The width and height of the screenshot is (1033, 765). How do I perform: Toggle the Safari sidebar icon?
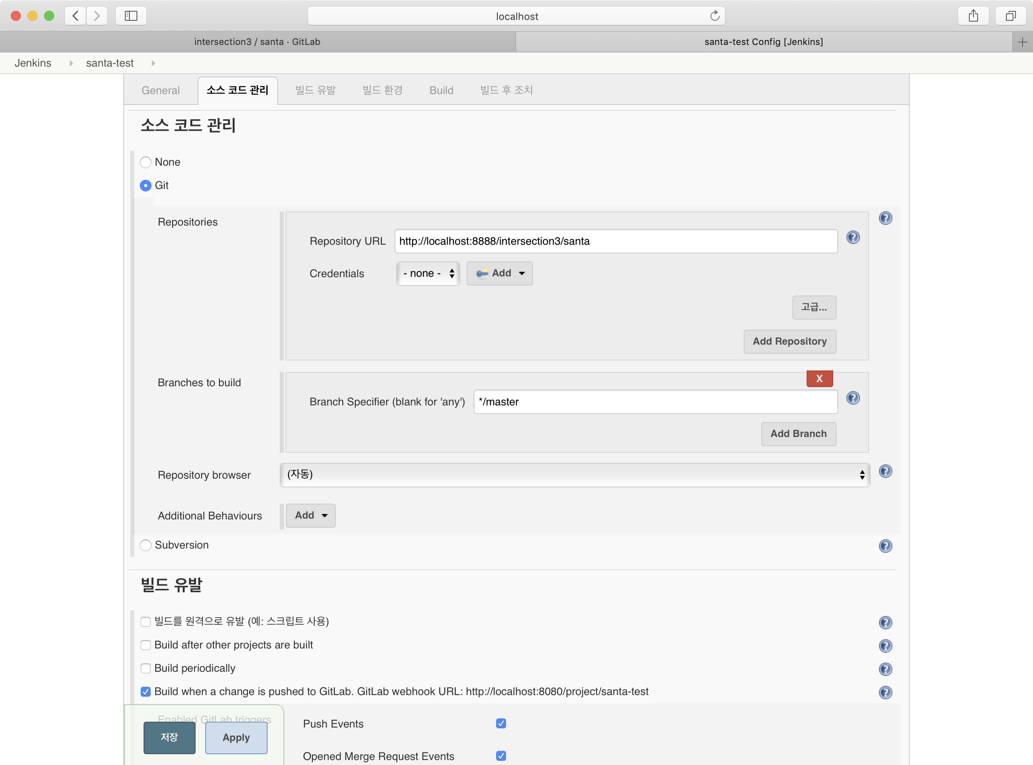point(131,16)
